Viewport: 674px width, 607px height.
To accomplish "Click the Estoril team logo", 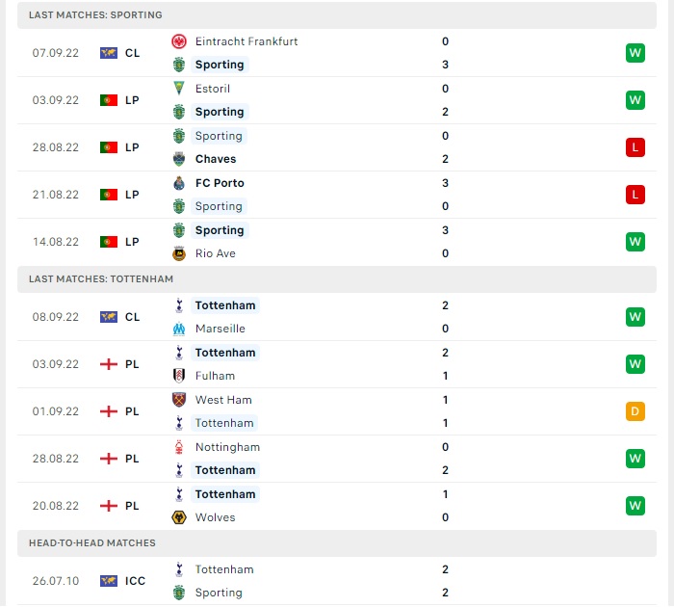I will pyautogui.click(x=179, y=89).
